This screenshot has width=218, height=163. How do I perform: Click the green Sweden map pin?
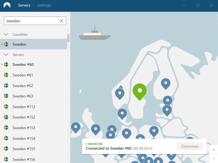(x=139, y=92)
